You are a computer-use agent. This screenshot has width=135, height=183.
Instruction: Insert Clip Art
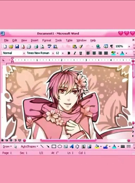tap(83, 146)
